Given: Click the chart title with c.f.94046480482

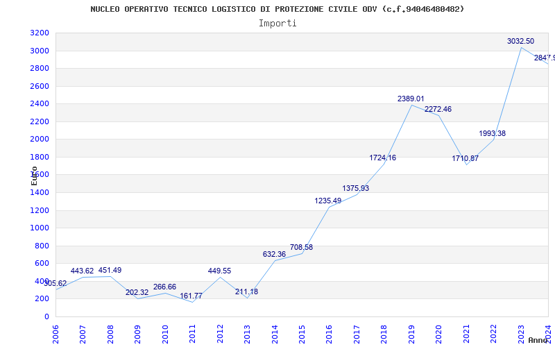Looking at the screenshot, I should pos(277,9).
